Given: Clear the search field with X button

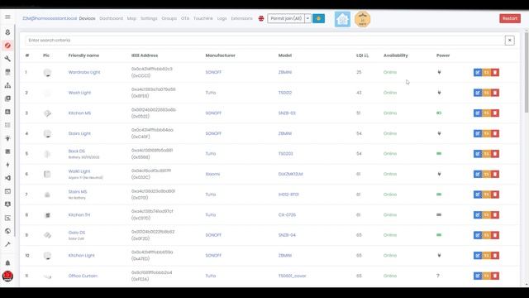Looking at the screenshot, I should (509, 41).
